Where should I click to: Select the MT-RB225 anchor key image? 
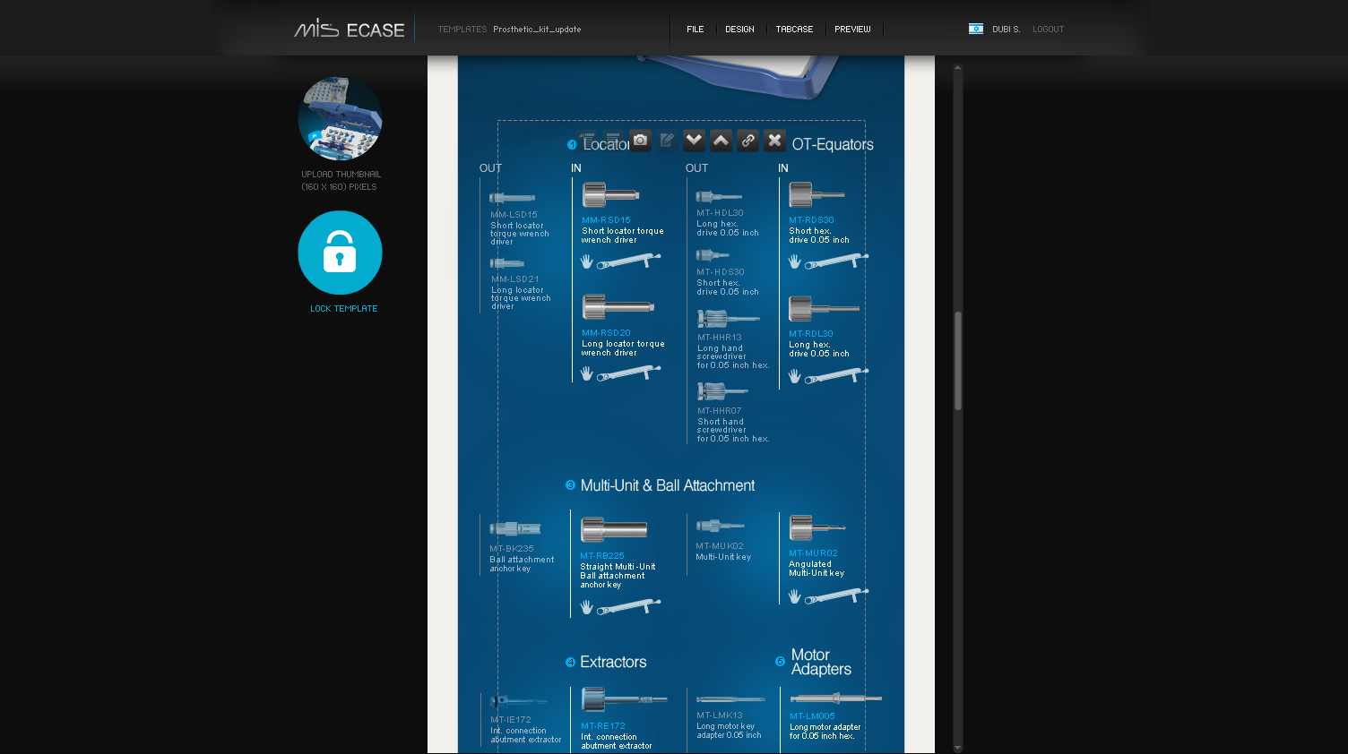coord(614,529)
